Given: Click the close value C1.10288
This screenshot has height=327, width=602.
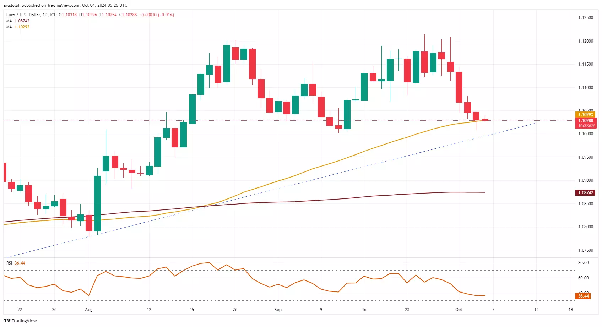Looking at the screenshot, I should point(128,15).
